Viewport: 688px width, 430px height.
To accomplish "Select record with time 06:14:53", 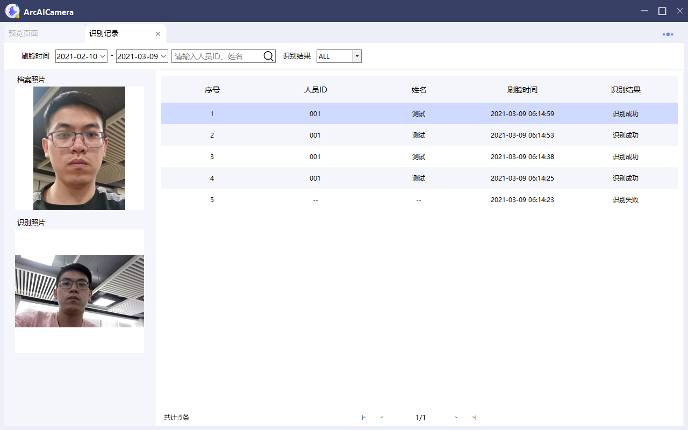I will tap(419, 135).
